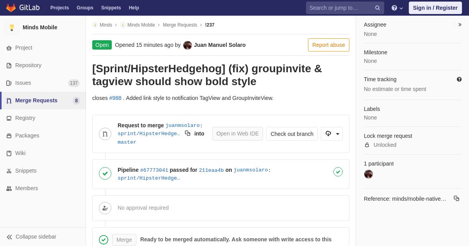Image resolution: width=469 pixels, height=246 pixels.
Task: Click the search magnifier icon
Action: (378, 8)
